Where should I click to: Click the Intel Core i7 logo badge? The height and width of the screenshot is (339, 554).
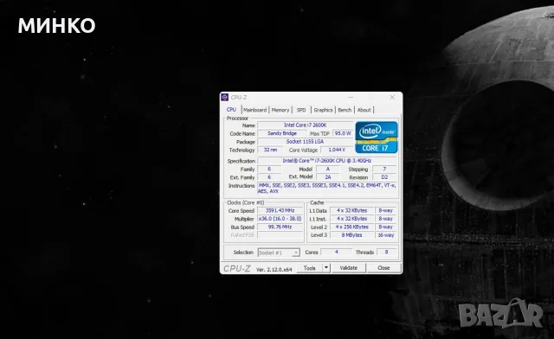(377, 138)
